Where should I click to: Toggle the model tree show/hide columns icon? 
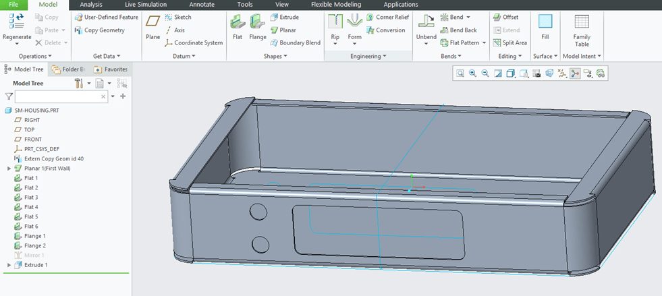[x=122, y=83]
